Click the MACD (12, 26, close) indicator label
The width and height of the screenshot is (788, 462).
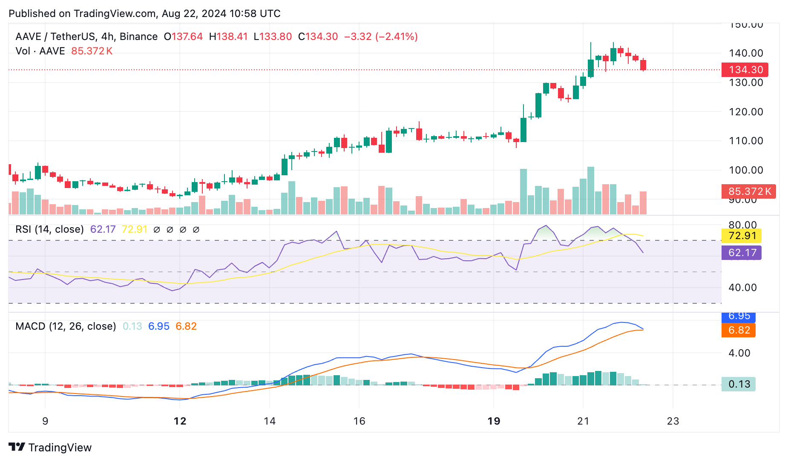click(x=66, y=326)
